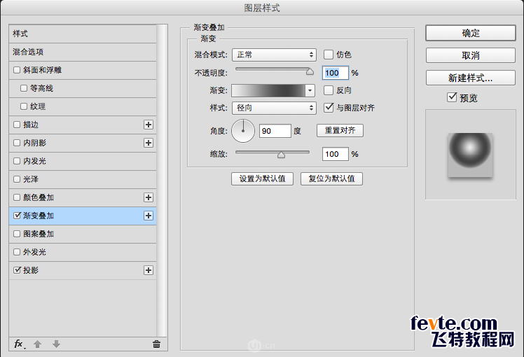
Task: Add another 描边 effect with plus icon
Action: 149,125
